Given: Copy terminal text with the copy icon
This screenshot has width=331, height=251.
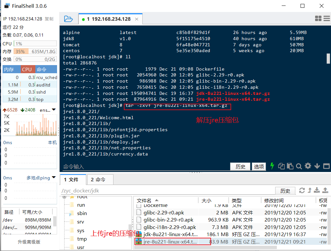Looking at the screenshot, I should click(281, 166).
